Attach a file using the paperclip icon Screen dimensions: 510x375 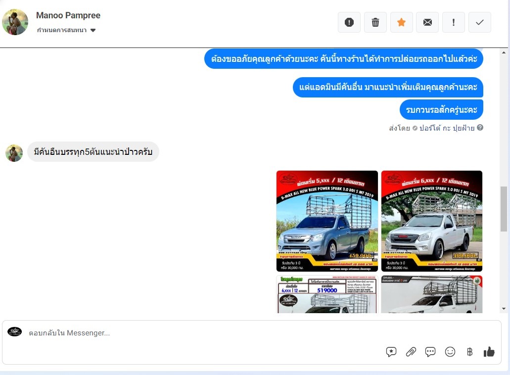pos(411,352)
